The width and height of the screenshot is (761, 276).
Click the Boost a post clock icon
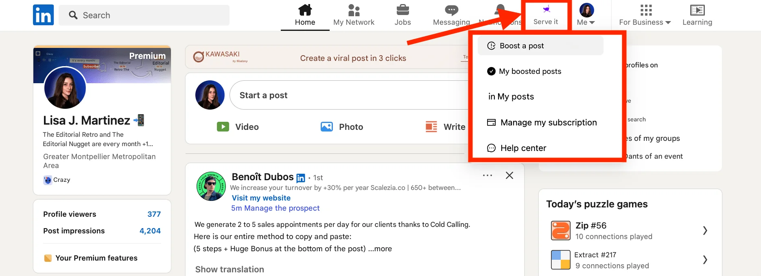[x=492, y=45]
